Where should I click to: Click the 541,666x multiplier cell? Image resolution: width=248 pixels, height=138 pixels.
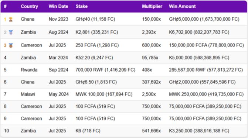click(x=152, y=131)
